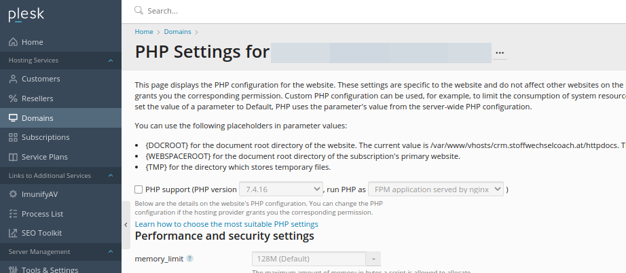Click the Process List icon
This screenshot has height=273, width=626.
13,213
